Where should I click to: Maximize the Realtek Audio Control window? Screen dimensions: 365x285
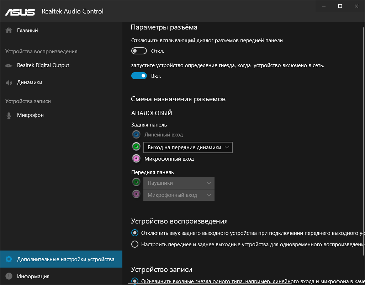point(340,6)
